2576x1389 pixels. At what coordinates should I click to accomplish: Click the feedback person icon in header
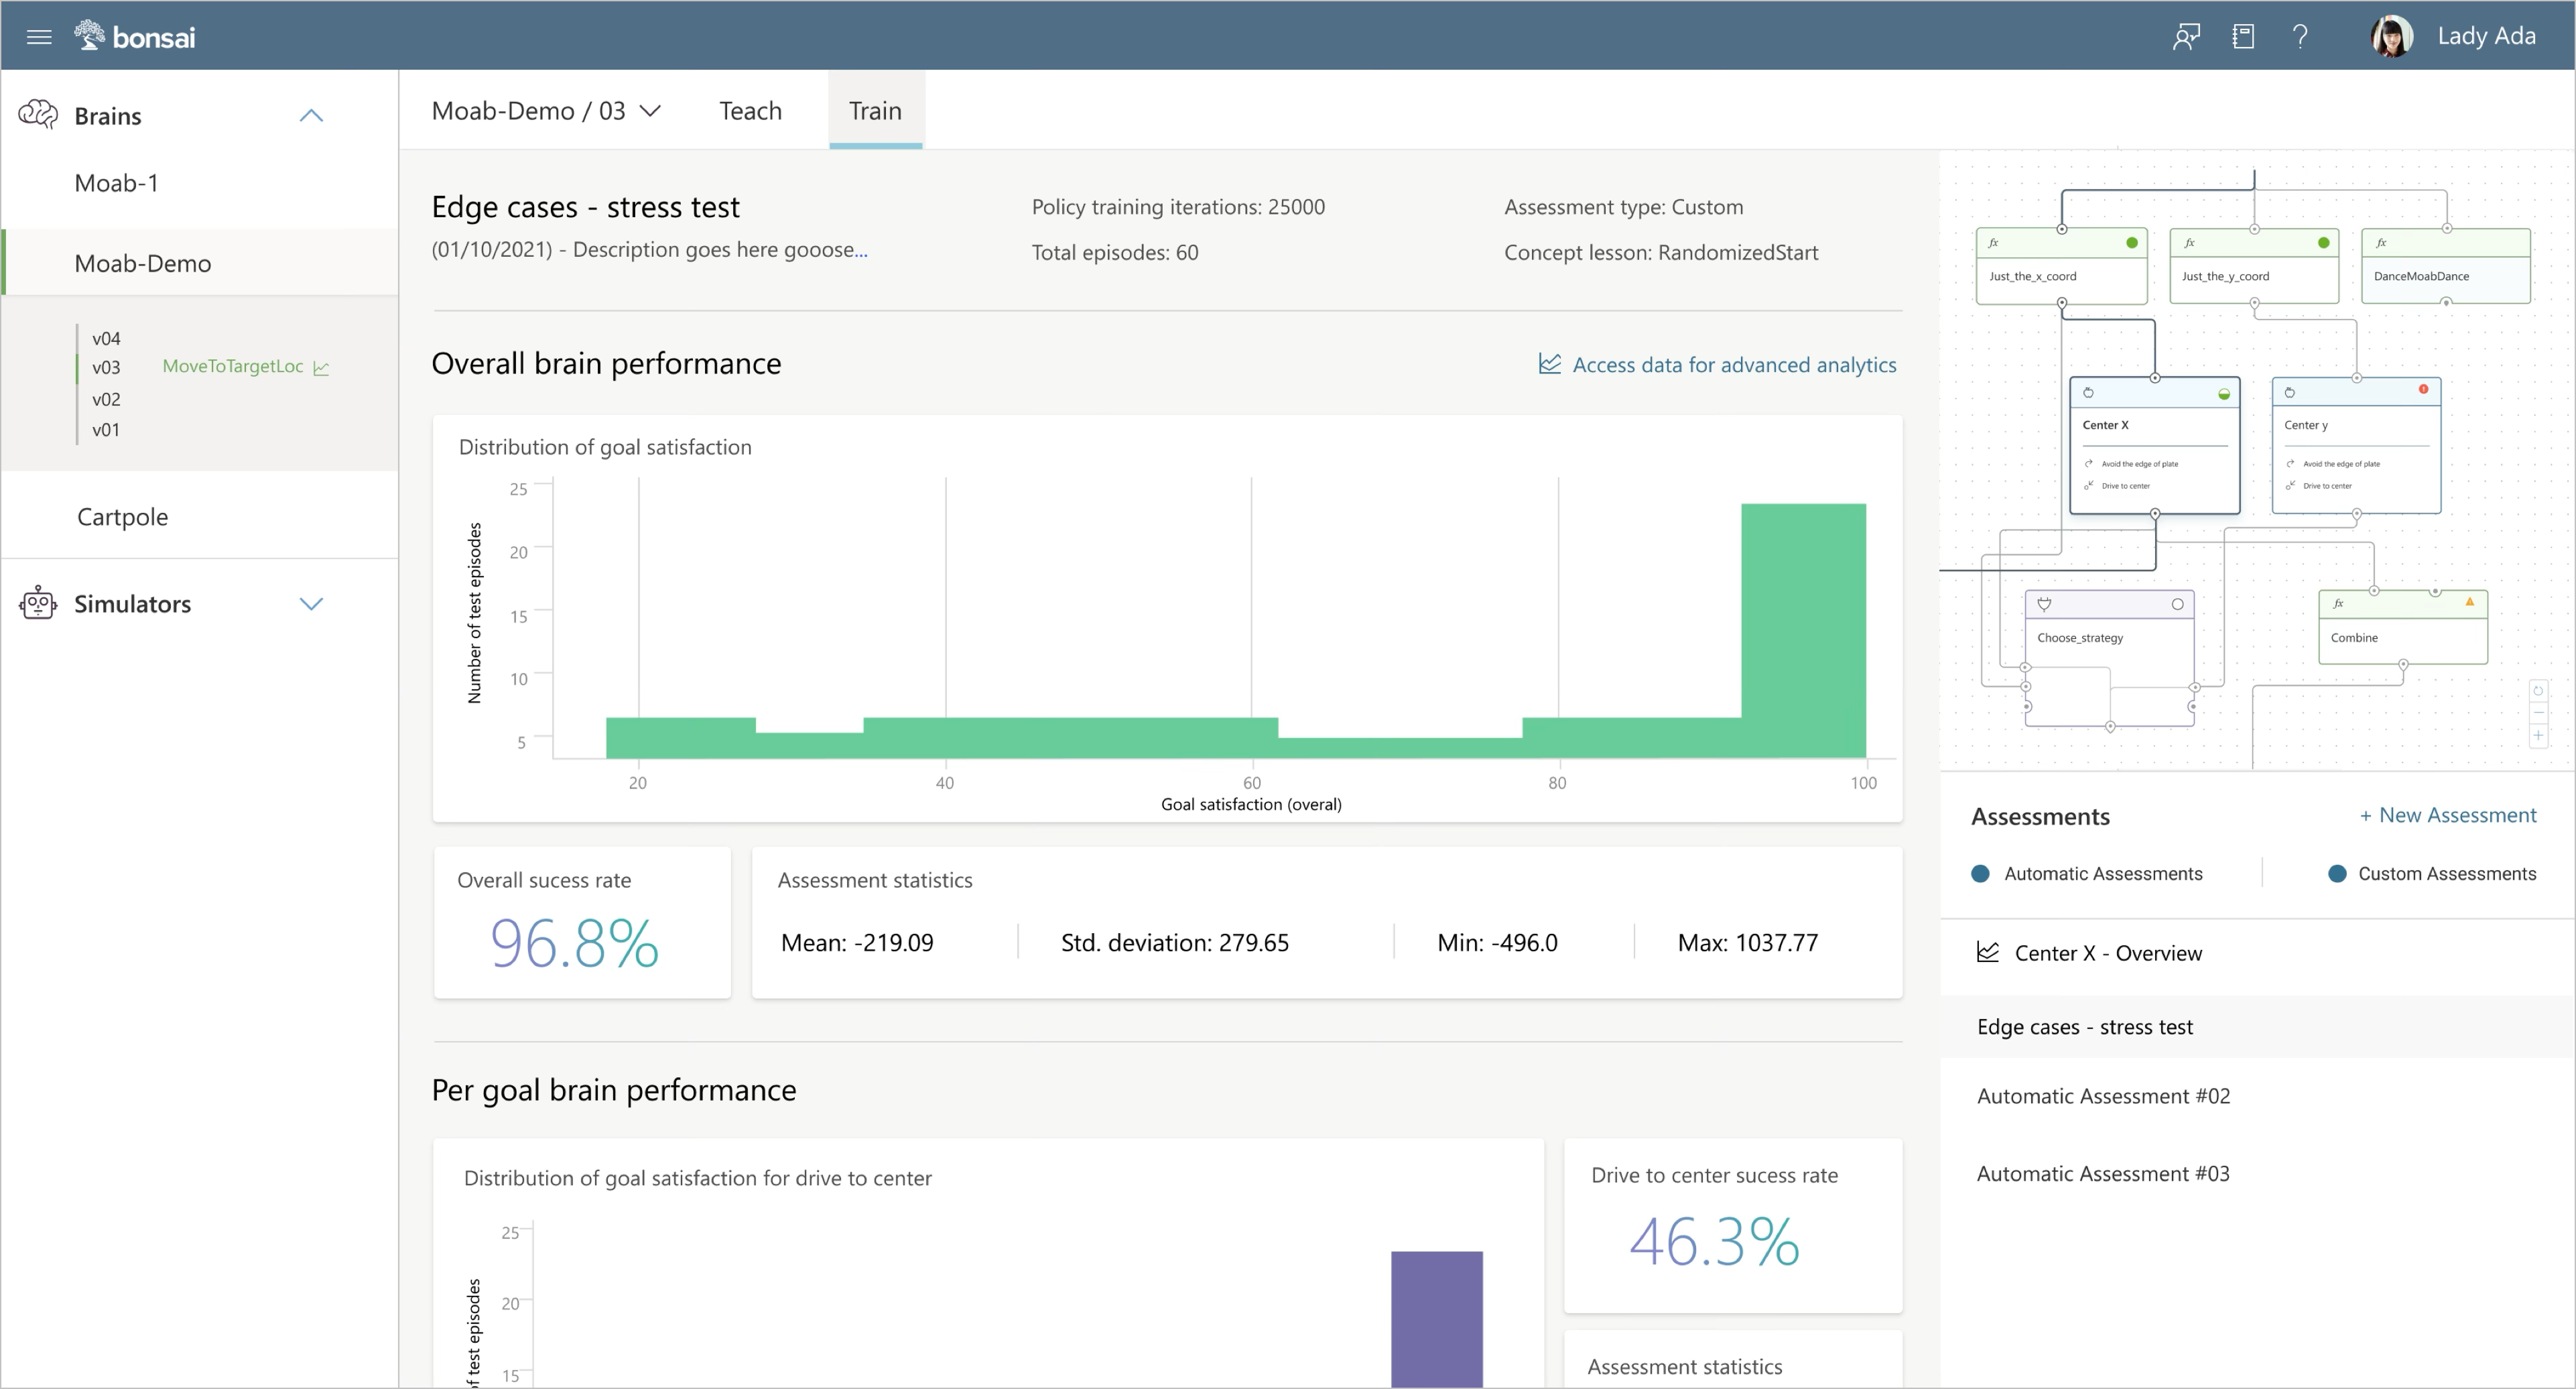pos(2186,37)
